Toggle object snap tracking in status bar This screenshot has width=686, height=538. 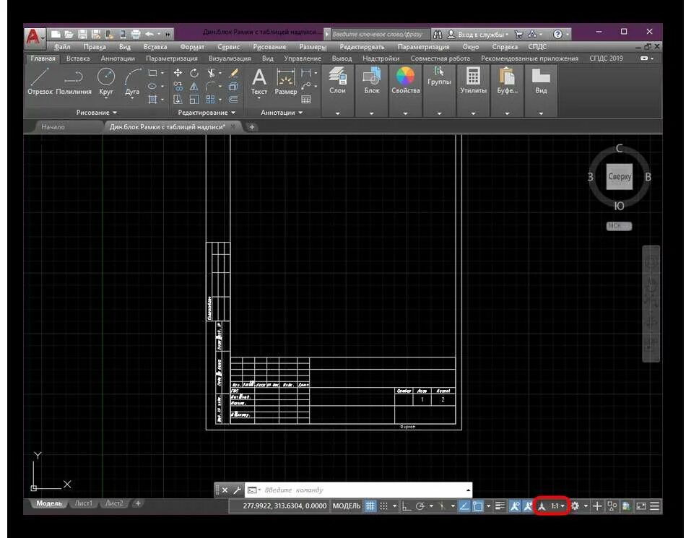[x=464, y=506]
